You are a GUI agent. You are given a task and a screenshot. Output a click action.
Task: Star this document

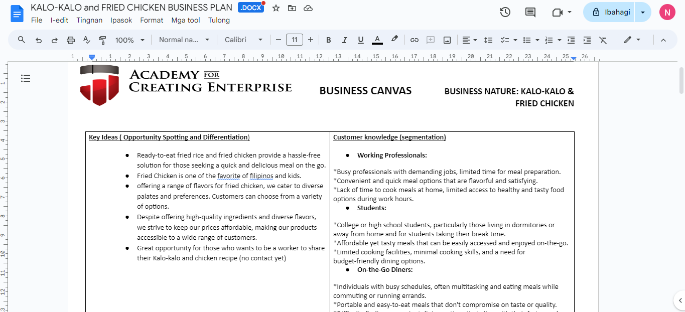coord(276,8)
